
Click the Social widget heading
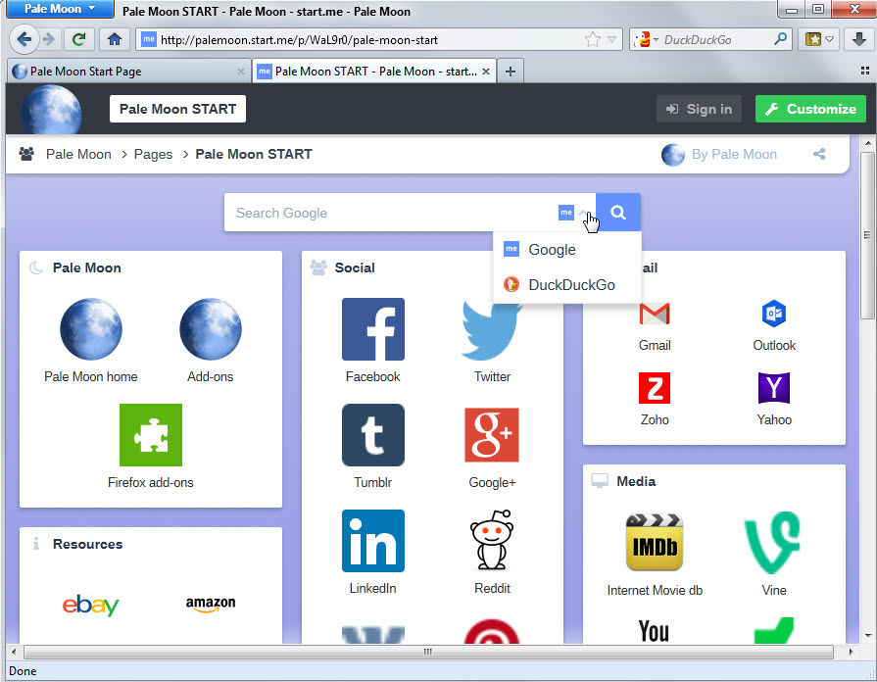(355, 268)
